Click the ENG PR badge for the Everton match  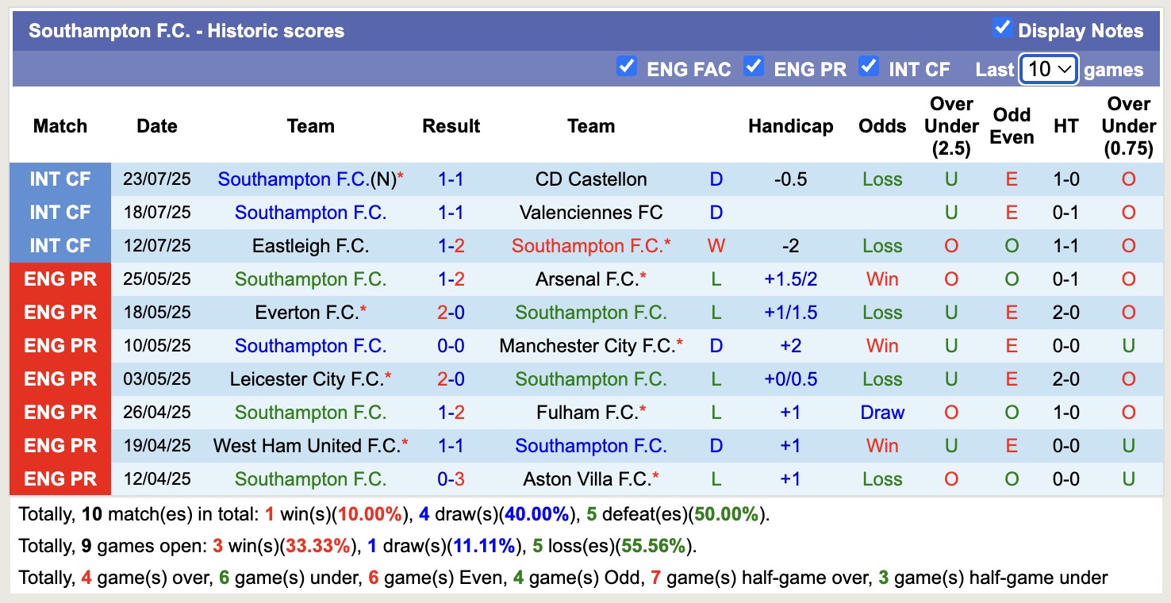(x=60, y=312)
